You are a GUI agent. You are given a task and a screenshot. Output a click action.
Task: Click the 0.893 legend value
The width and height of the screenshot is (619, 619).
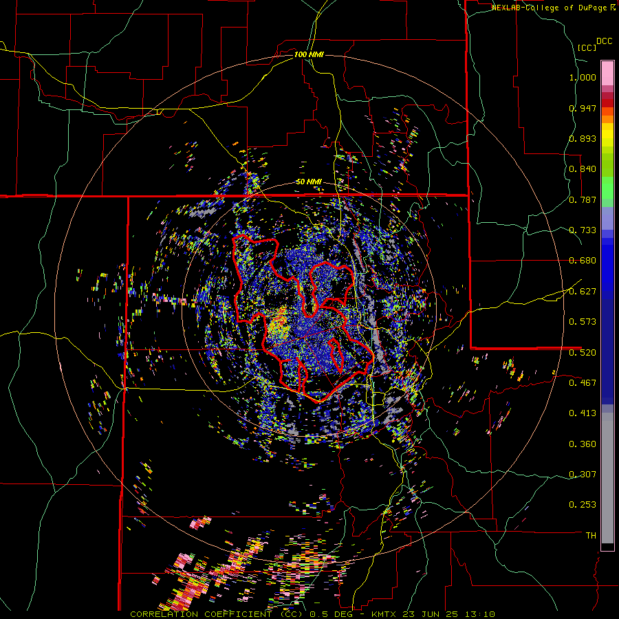tap(583, 138)
